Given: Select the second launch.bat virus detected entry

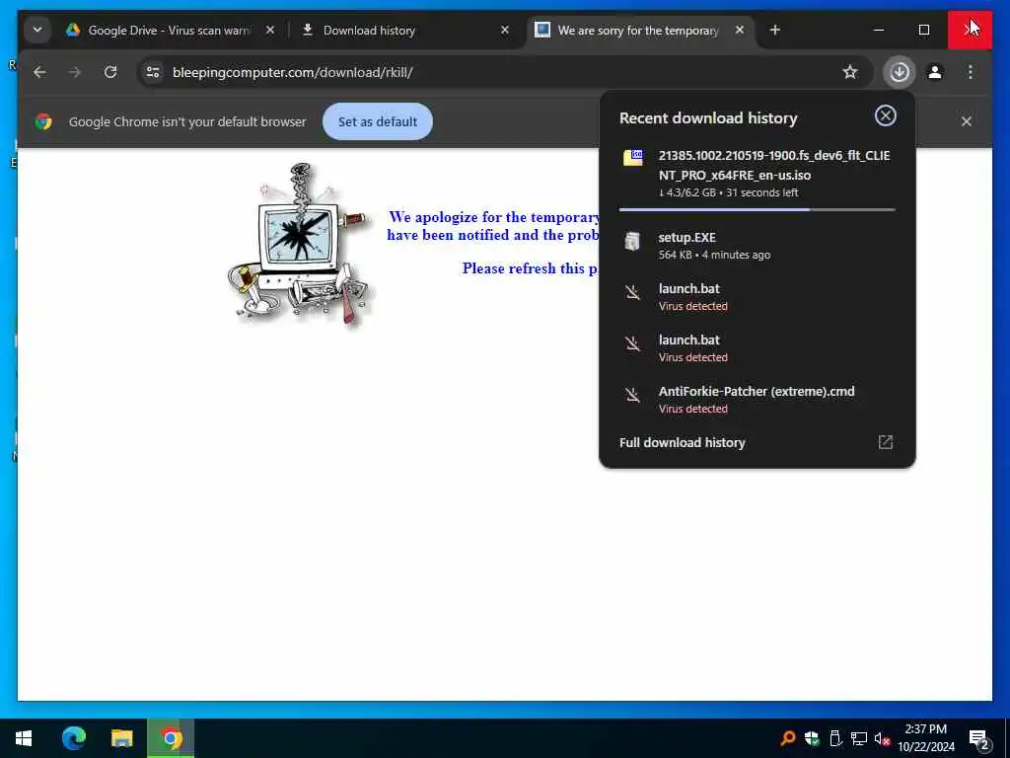Looking at the screenshot, I should point(757,348).
